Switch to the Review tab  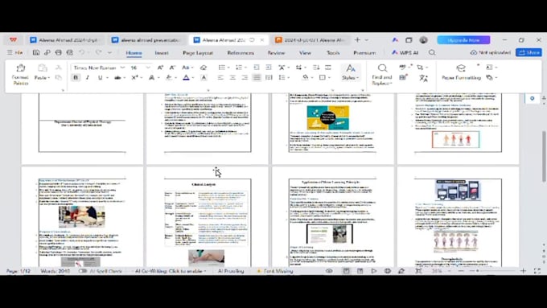(x=276, y=53)
